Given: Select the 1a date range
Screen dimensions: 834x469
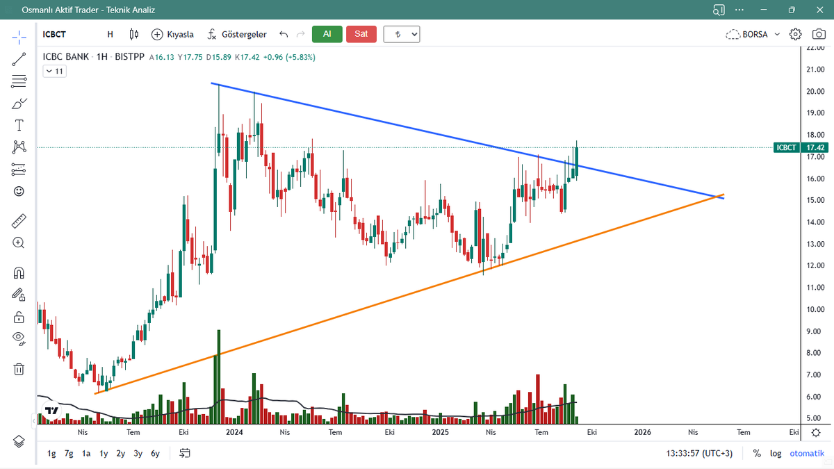Looking at the screenshot, I should (x=86, y=453).
